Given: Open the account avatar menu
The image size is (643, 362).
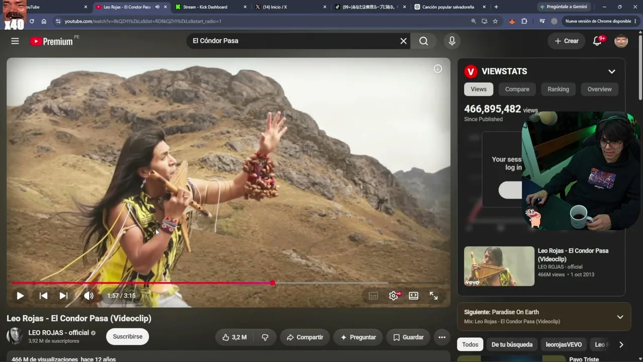Looking at the screenshot, I should 621,41.
